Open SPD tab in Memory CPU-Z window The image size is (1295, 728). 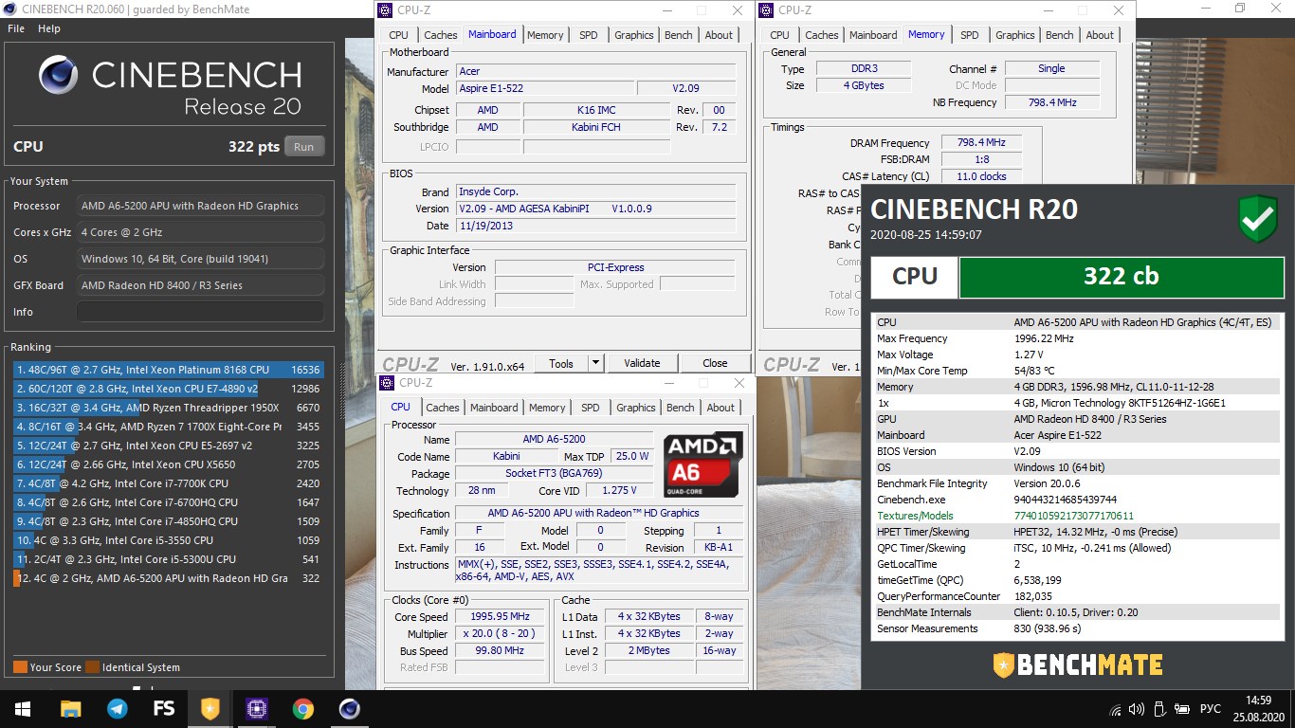[x=970, y=35]
